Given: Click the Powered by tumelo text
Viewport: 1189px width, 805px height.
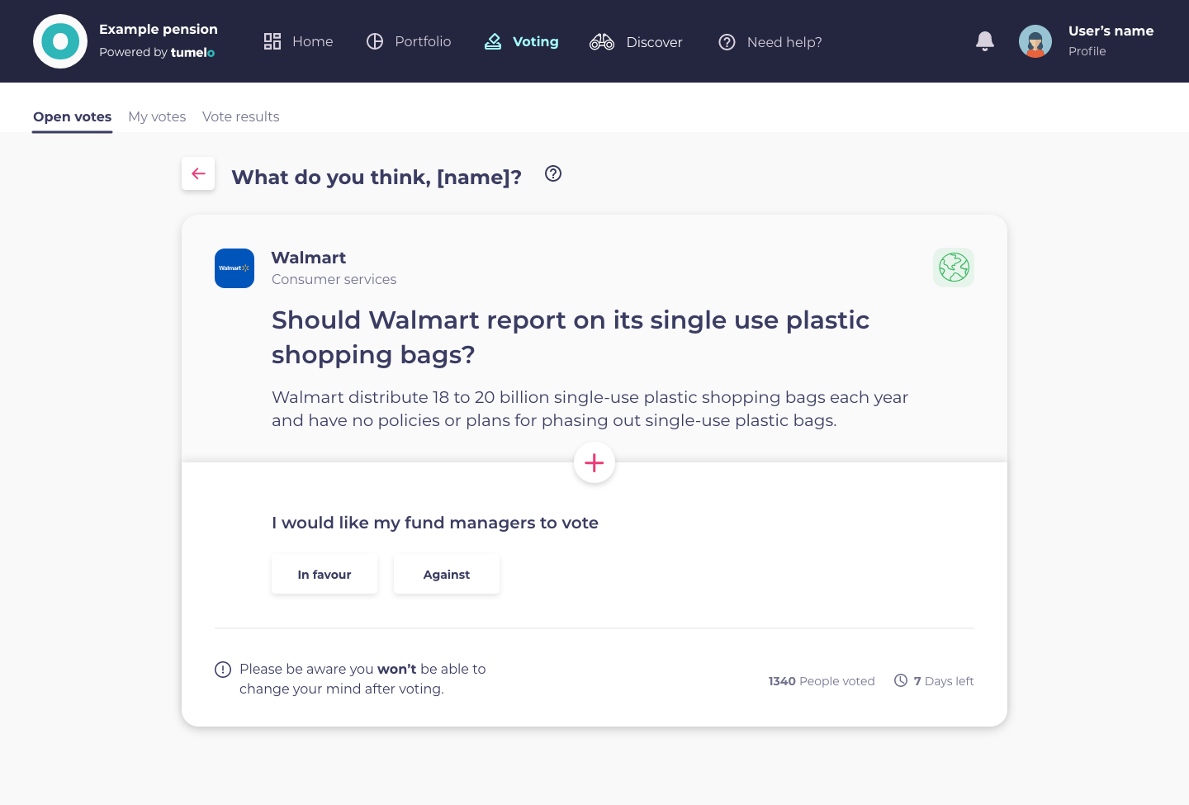Looking at the screenshot, I should (x=157, y=52).
